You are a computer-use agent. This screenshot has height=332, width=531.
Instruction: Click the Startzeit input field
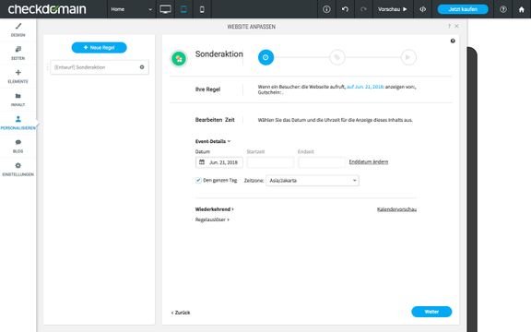click(270, 162)
